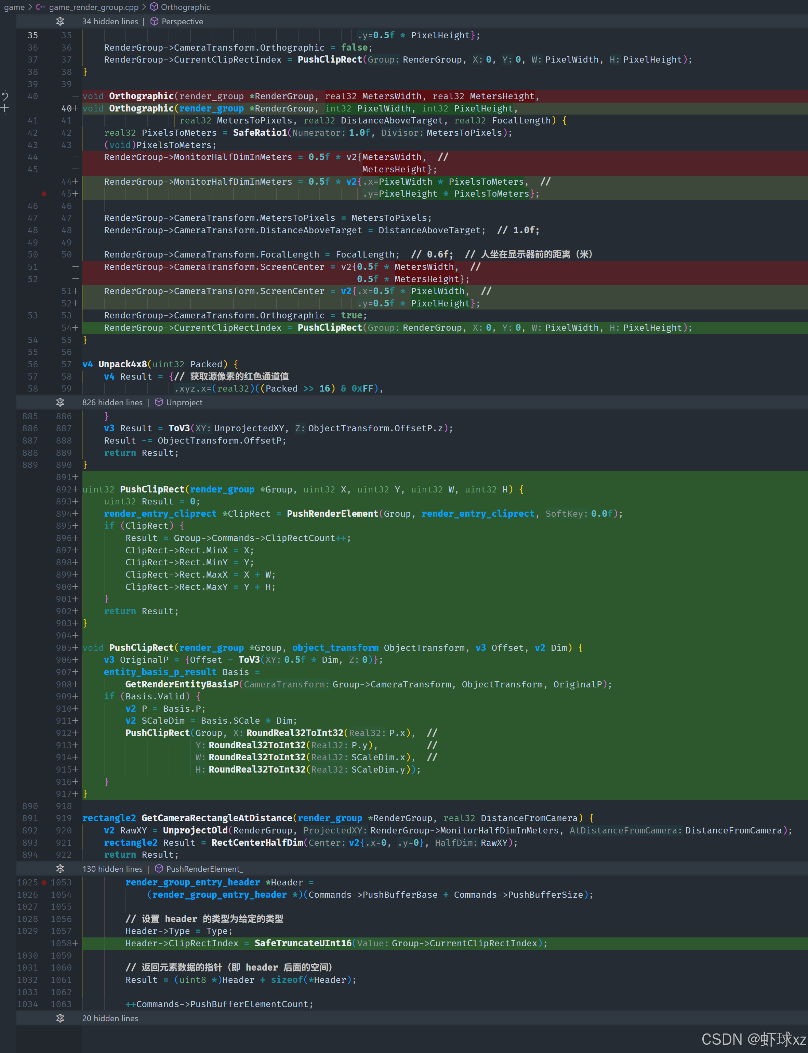The image size is (808, 1053).
Task: Click the stage change plus icon in gutter
Action: point(5,108)
